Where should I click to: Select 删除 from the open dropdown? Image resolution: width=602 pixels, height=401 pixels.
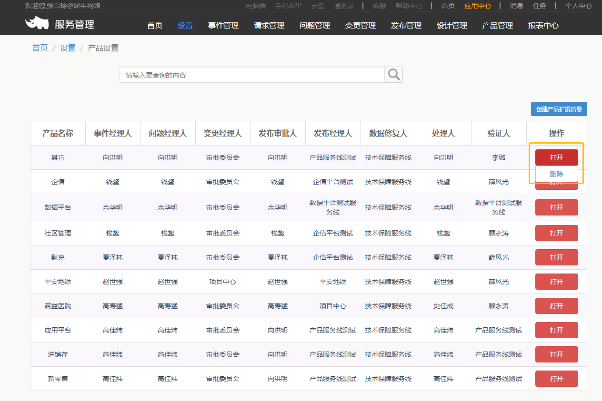pos(557,174)
